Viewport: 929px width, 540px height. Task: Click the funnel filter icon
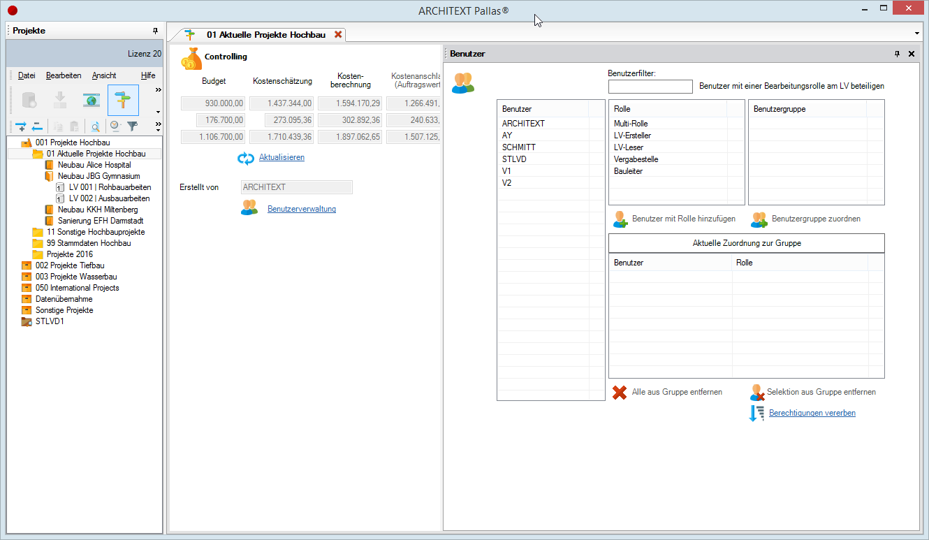coord(132,126)
